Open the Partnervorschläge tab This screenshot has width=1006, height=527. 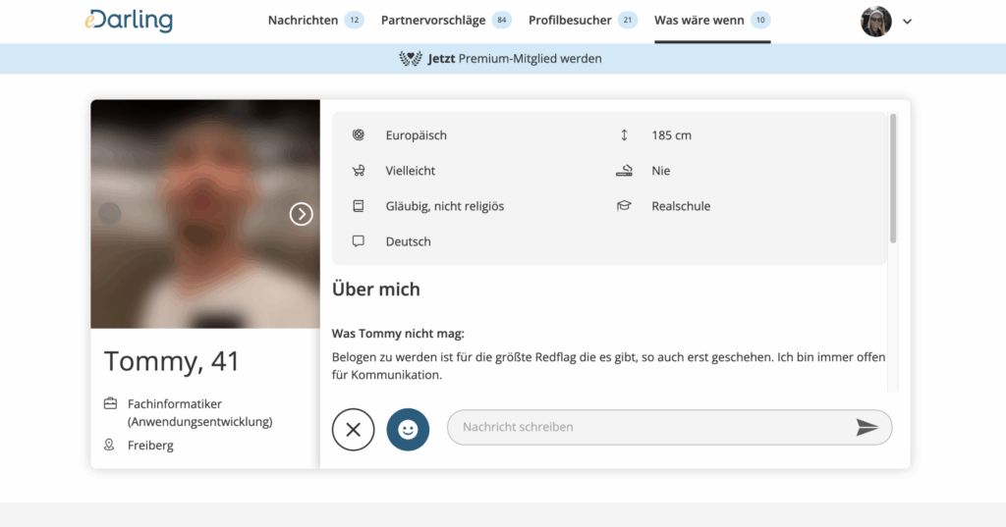pos(446,20)
